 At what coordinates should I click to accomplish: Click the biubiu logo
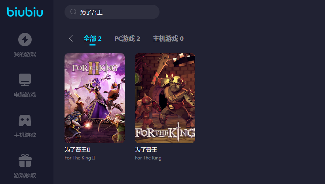(x=25, y=12)
